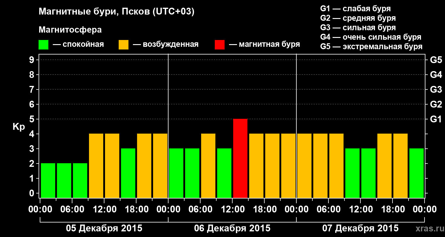
Task: Select 07 Декабря 03:00–06:00 yellow bar
Action: (x=320, y=166)
